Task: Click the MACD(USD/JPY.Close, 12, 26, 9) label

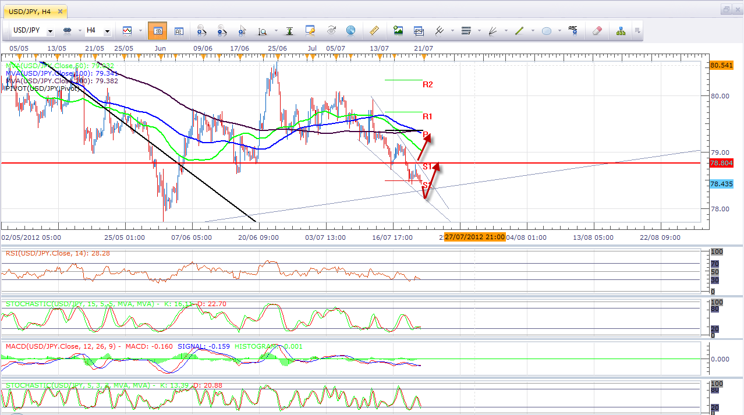Action: click(x=63, y=347)
